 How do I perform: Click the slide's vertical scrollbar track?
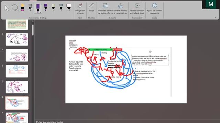(x=171, y=72)
